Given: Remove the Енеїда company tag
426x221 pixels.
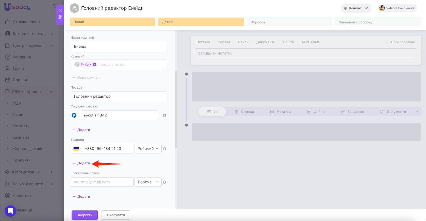Looking at the screenshot, I should tap(95, 64).
